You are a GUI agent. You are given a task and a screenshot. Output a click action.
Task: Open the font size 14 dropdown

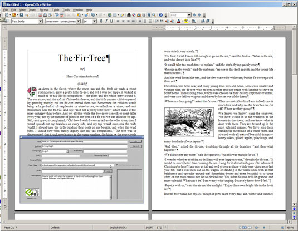(95, 21)
